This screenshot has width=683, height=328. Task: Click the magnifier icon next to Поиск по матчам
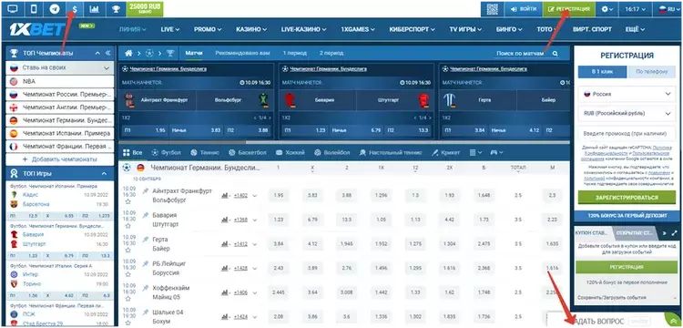point(555,54)
